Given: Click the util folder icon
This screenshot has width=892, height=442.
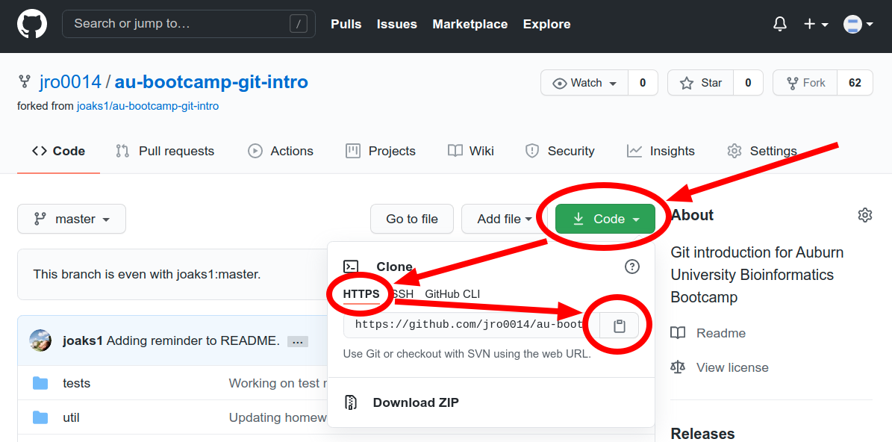Looking at the screenshot, I should 40,417.
